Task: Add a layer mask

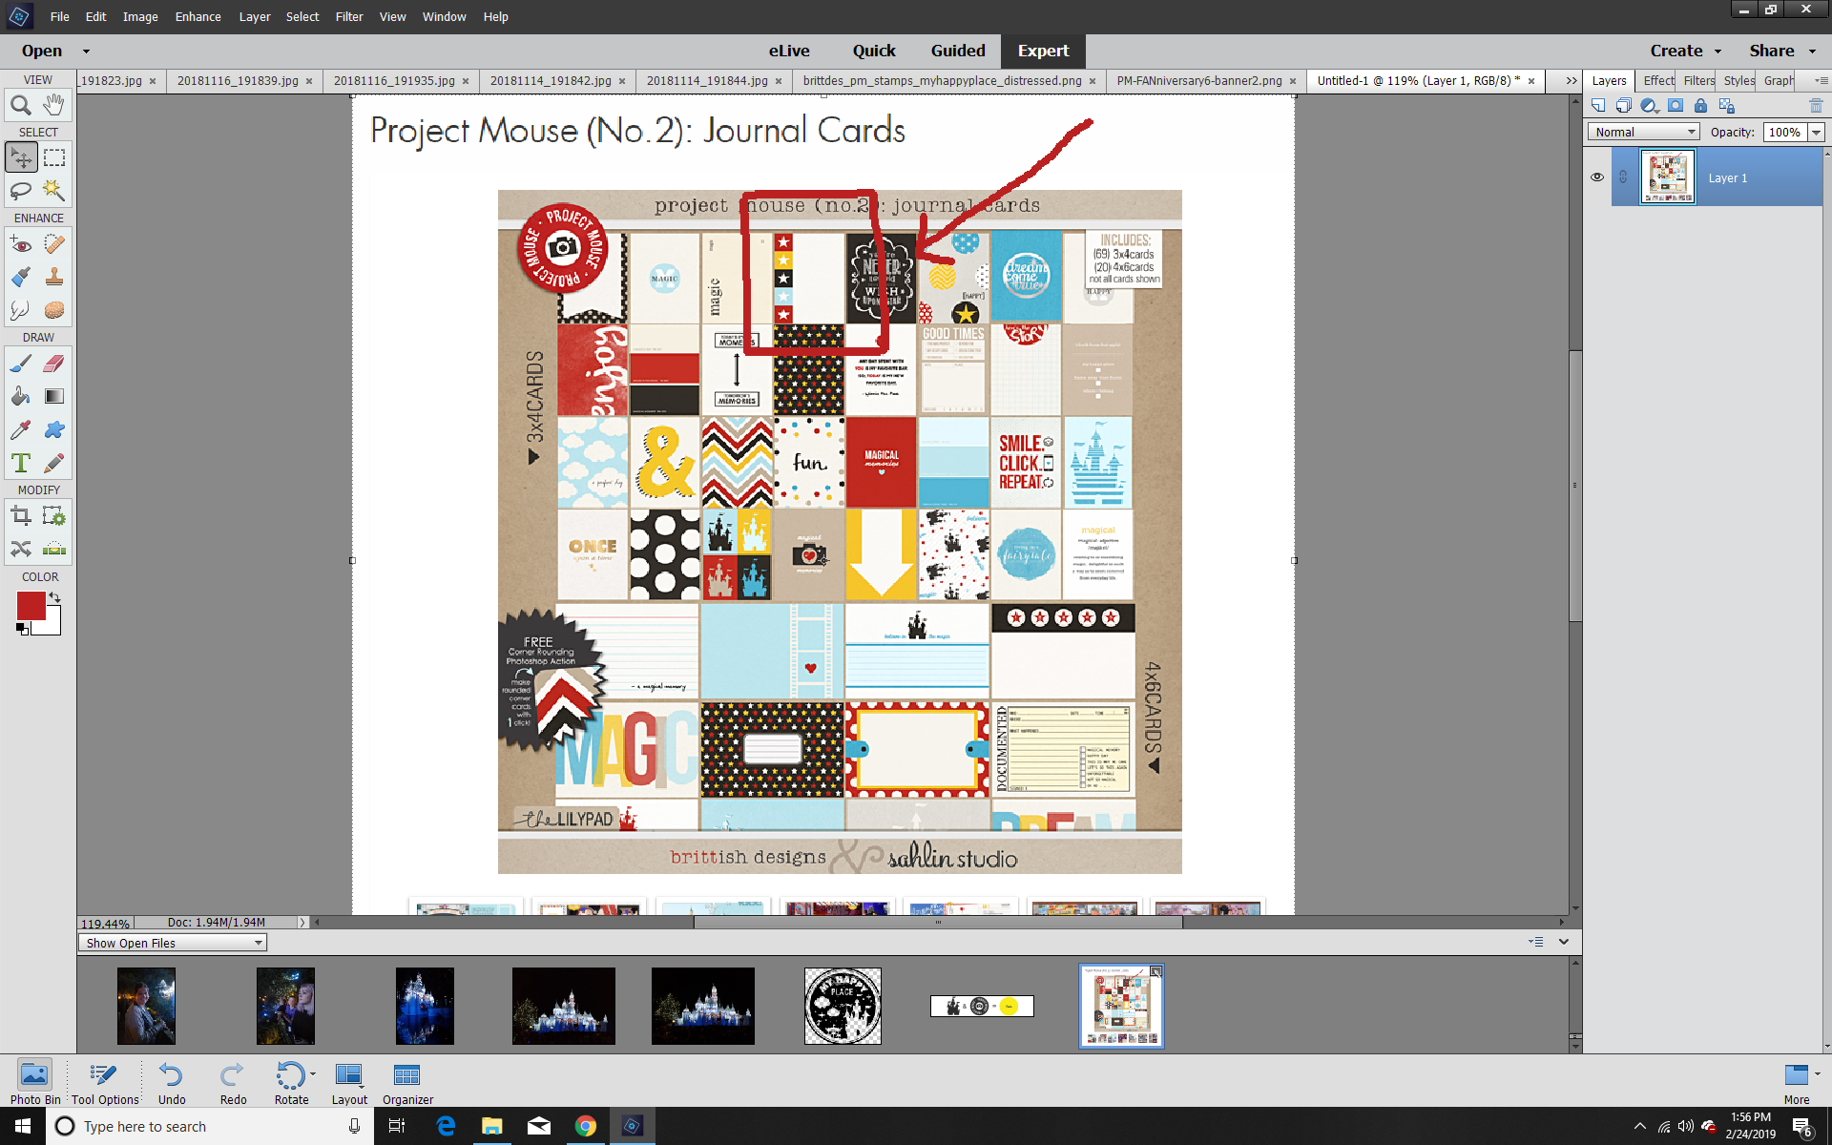Action: tap(1676, 105)
